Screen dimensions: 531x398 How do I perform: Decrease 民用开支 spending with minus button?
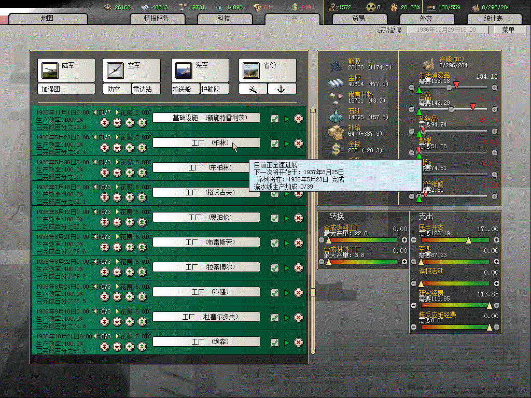click(x=413, y=240)
